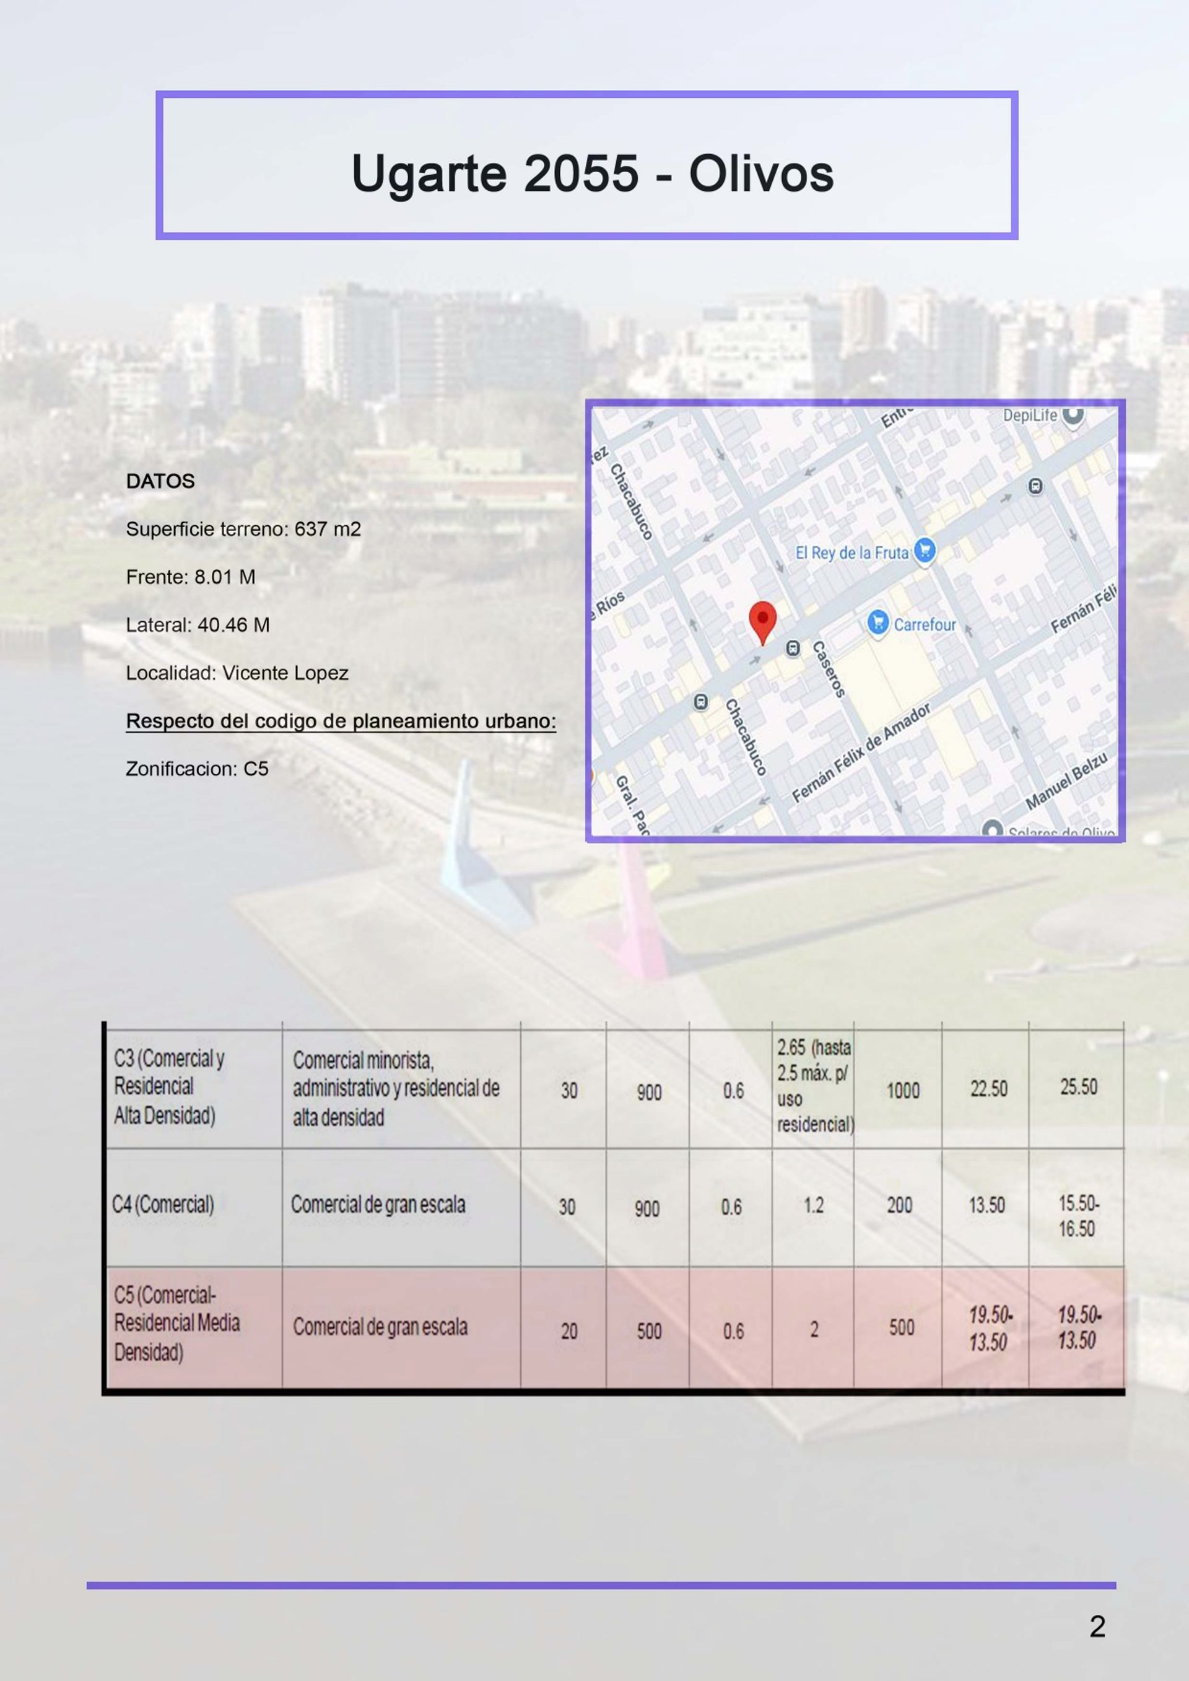Click the 'Zonificacion: C5' text
1189x1681 pixels.
click(197, 769)
